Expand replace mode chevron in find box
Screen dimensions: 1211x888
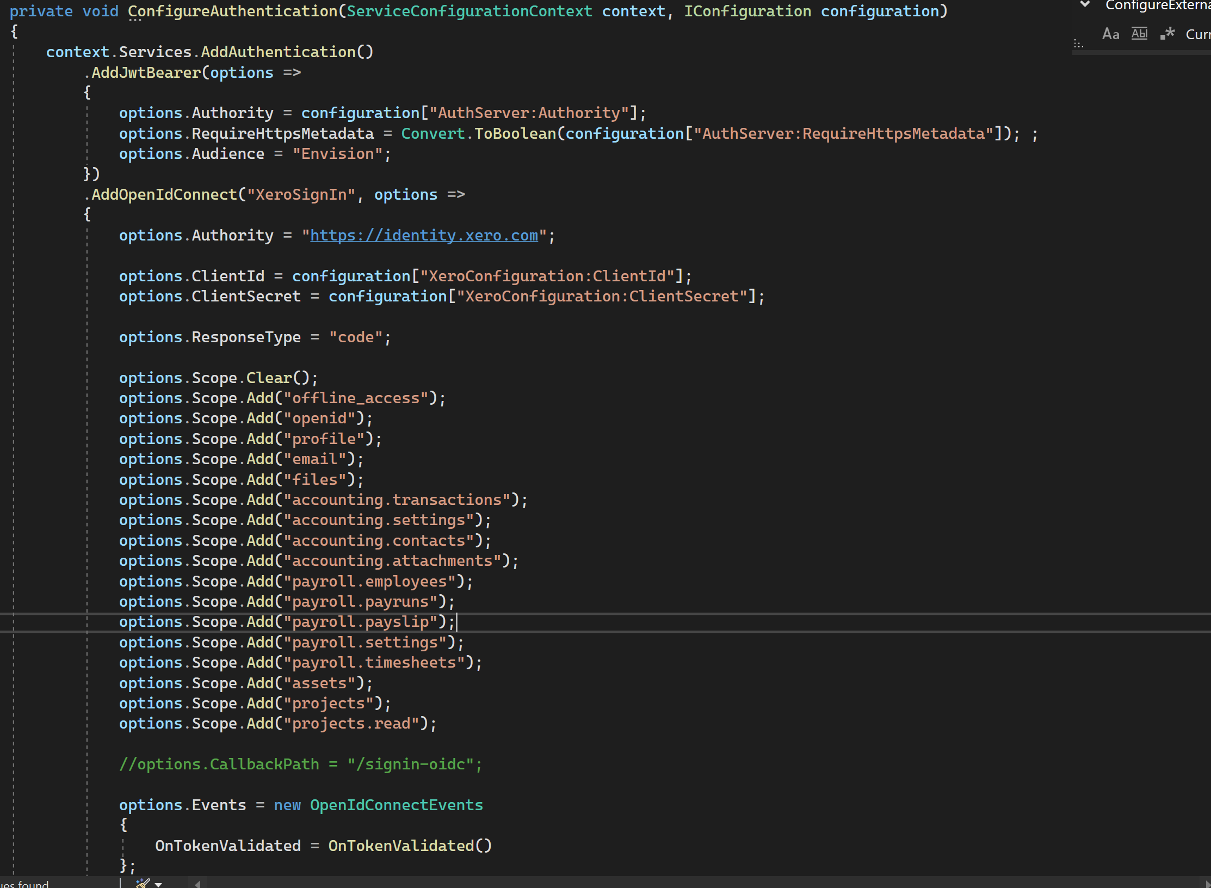[1085, 4]
